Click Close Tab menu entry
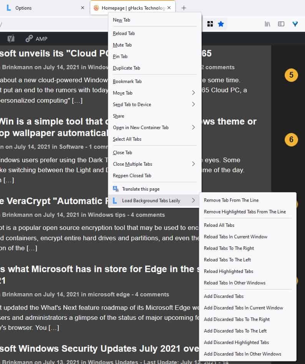Viewport: 305px width, 364px height. (154, 153)
